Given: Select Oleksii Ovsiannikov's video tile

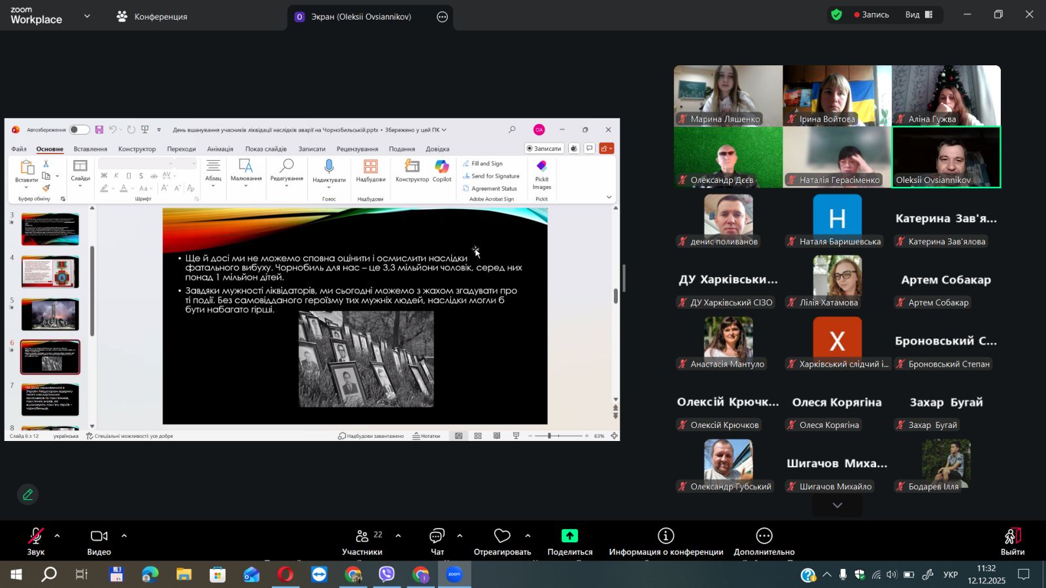Looking at the screenshot, I should coord(946,157).
